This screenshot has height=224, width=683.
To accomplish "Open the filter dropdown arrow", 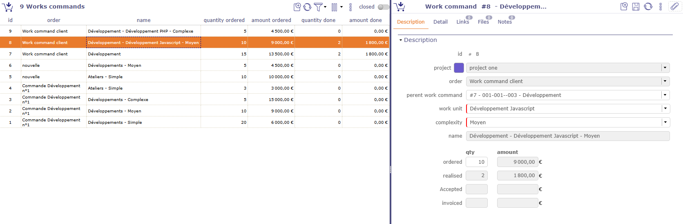I will [325, 7].
